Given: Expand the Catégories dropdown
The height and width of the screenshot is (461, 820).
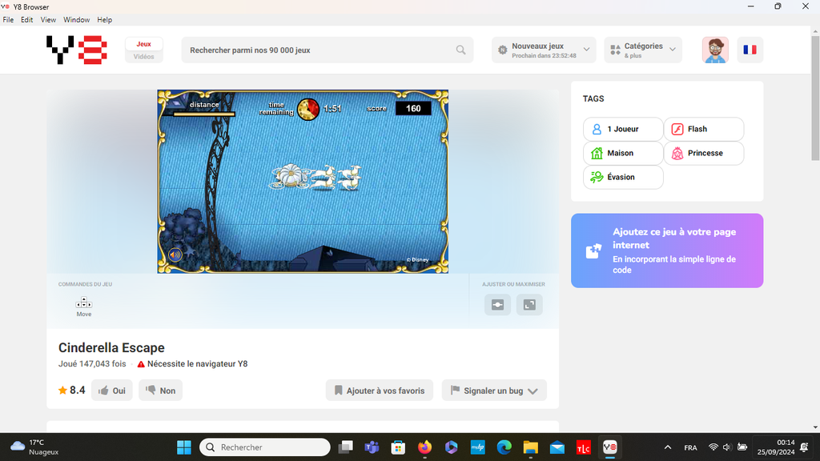Looking at the screenshot, I should tap(643, 50).
